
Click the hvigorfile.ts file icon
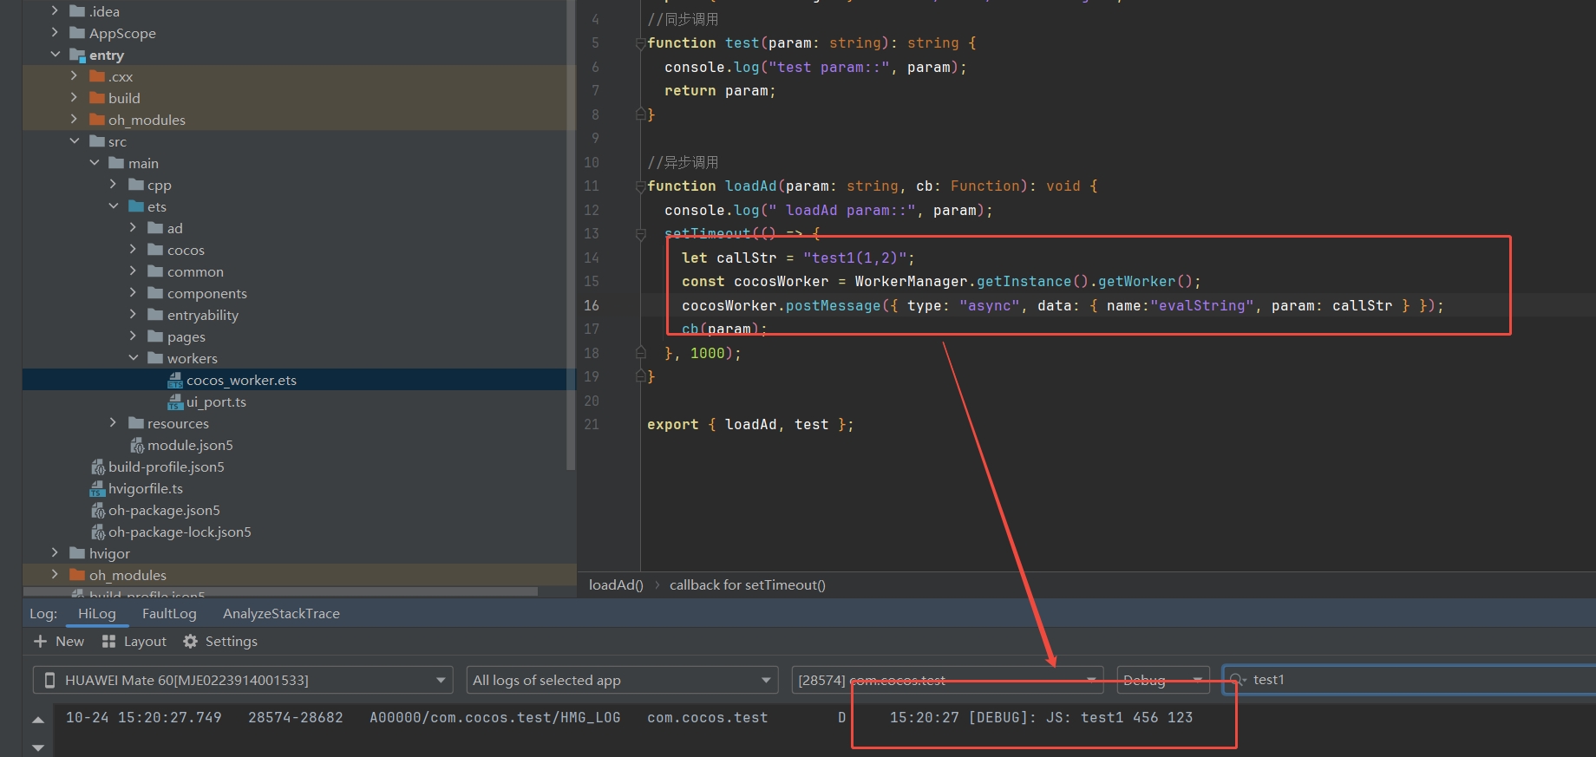[x=97, y=488]
